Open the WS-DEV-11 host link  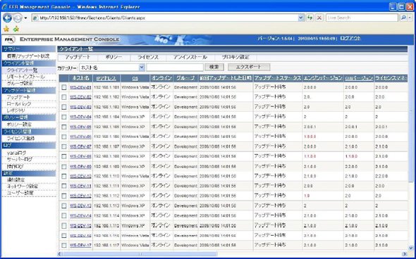80,187
